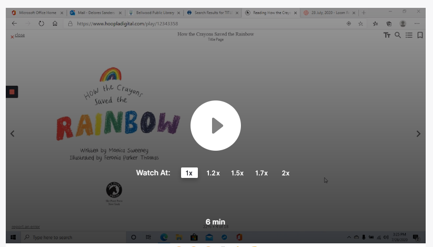
Task: Select 1.2x watch speed
Action: 213,173
